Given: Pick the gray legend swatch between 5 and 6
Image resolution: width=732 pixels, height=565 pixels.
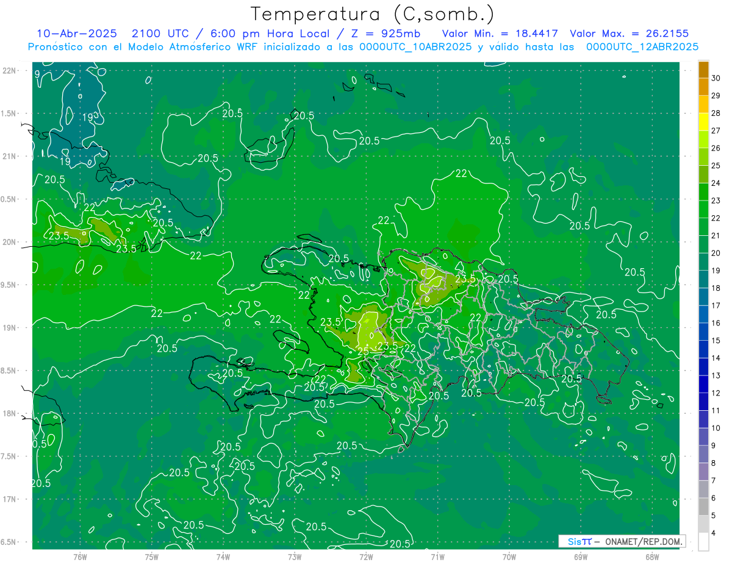Looking at the screenshot, I should coord(703,506).
